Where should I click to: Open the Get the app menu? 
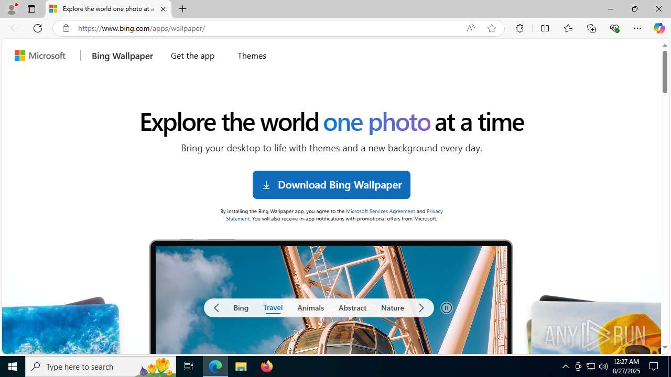(192, 56)
